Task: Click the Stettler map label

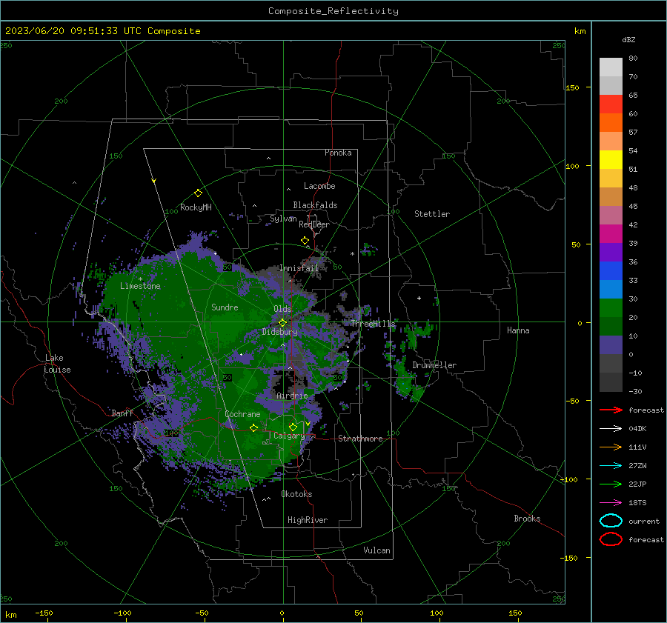Action: [x=432, y=214]
